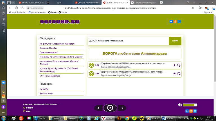Switch to the Дзен browser tab

pos(59,3)
